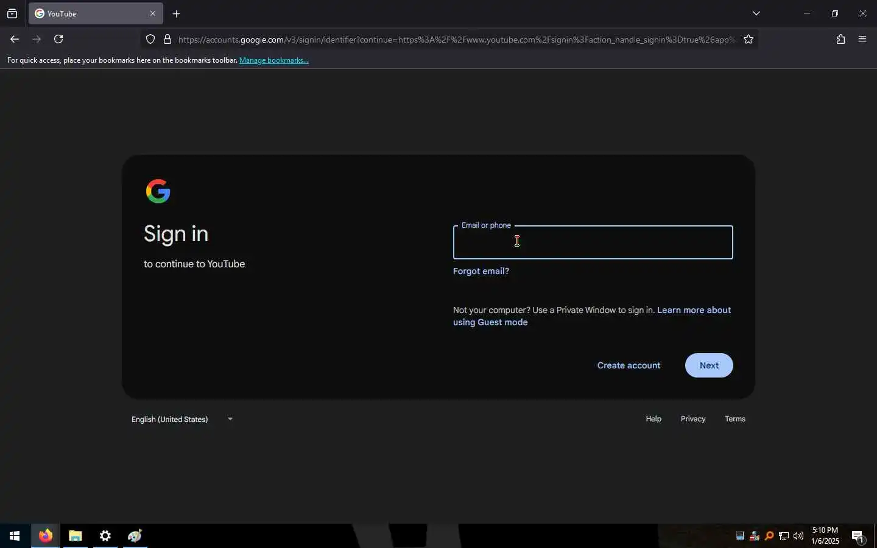Click the Firefox View icon in tab bar
The image size is (877, 548).
12,13
